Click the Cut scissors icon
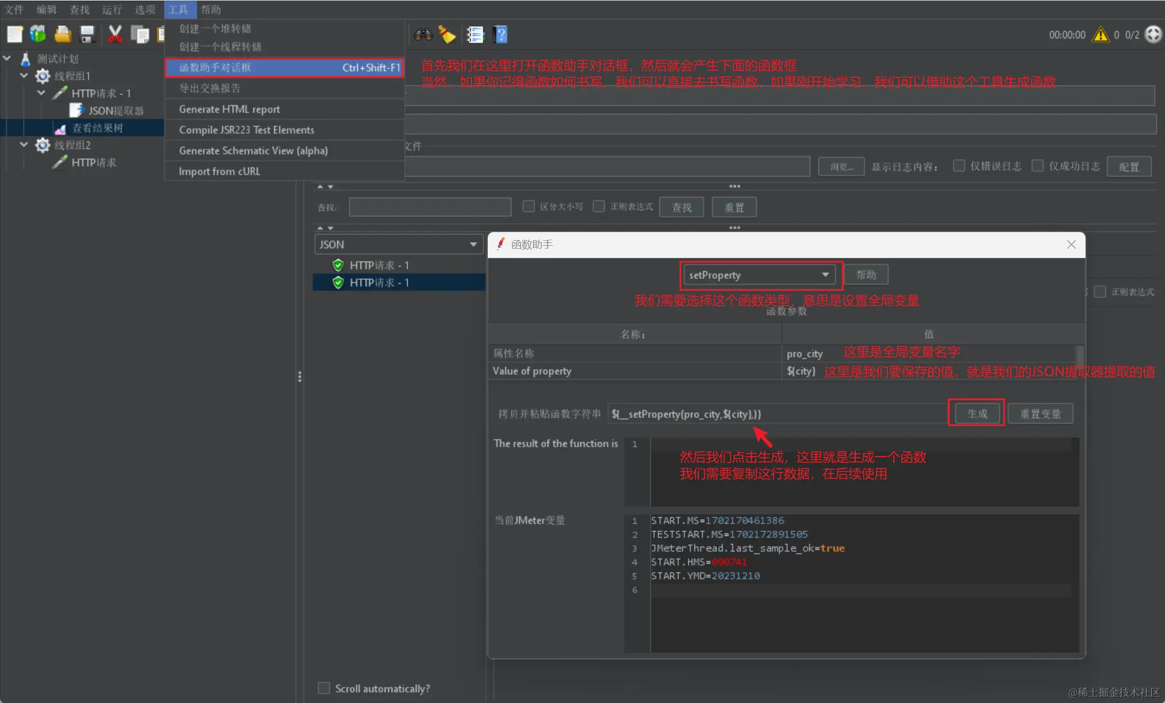The width and height of the screenshot is (1165, 703). [115, 35]
